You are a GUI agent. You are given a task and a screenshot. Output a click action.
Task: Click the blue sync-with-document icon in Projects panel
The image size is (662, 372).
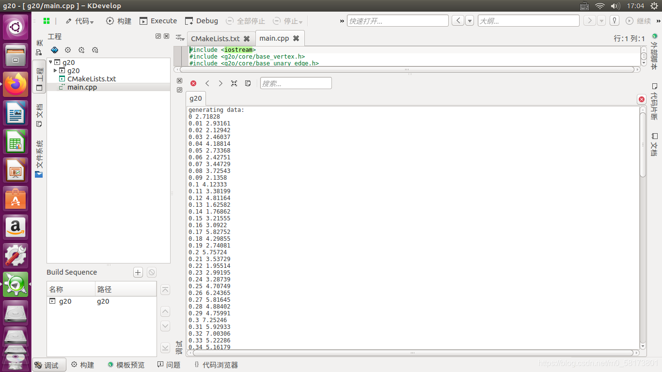(54, 50)
